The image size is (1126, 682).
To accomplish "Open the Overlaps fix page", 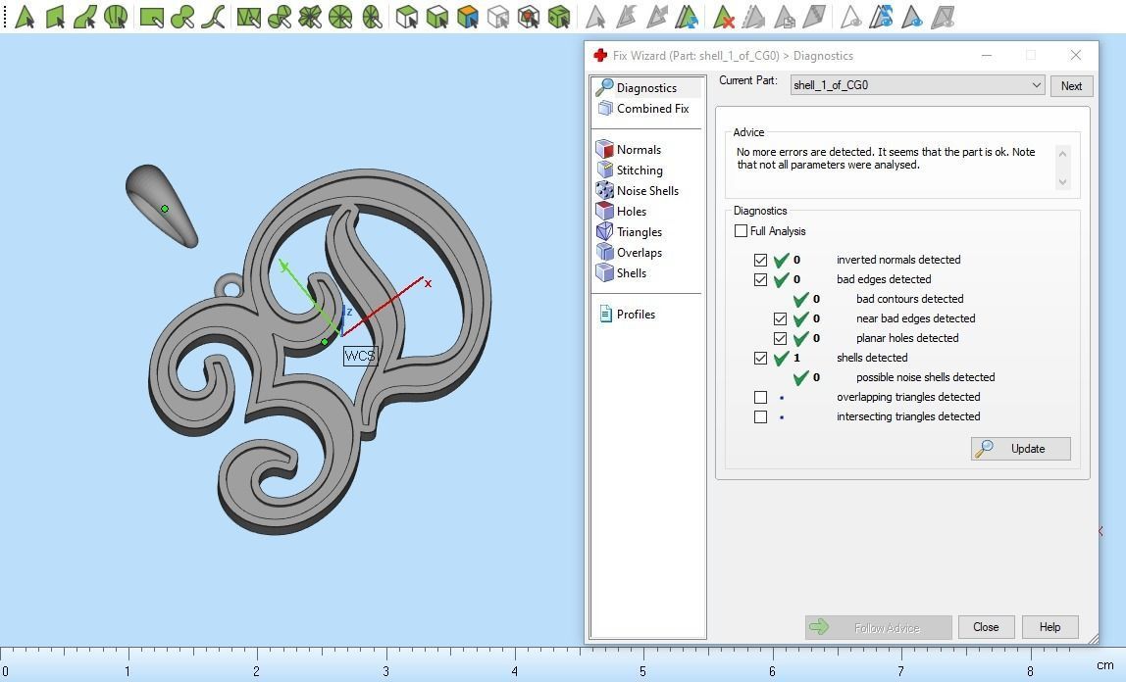I will point(640,253).
